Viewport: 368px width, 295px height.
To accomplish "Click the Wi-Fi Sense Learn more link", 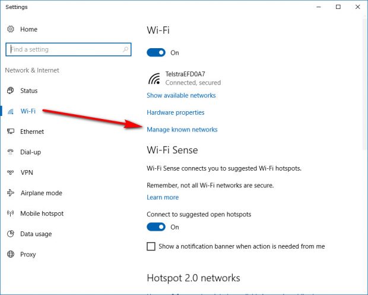I will pyautogui.click(x=162, y=197).
